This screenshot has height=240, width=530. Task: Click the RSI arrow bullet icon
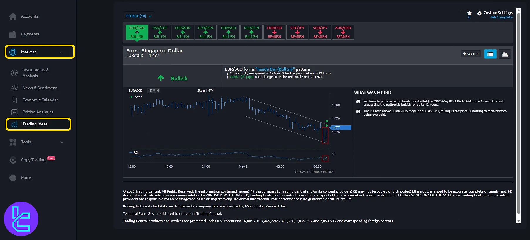click(x=358, y=112)
